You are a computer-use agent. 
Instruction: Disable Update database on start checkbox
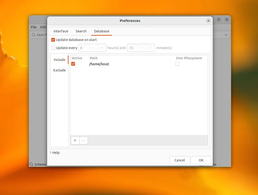(x=53, y=40)
